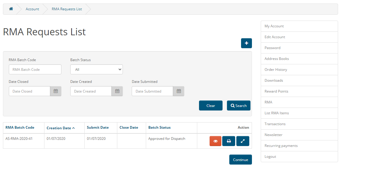The image size is (366, 176).
Task: Click the Search button
Action: 239,105
